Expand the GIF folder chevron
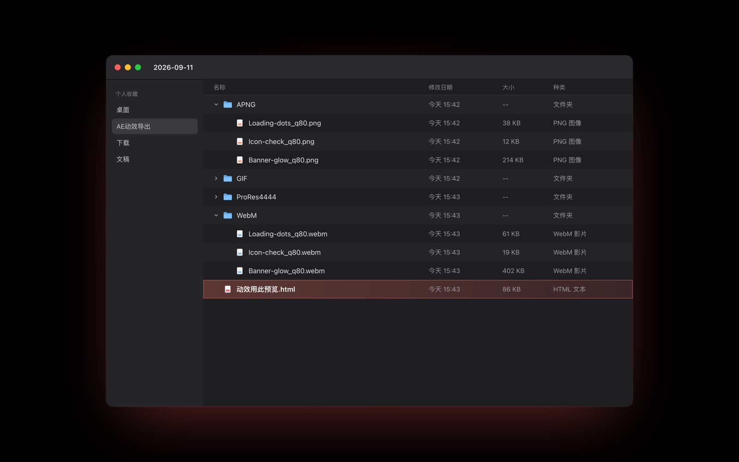The image size is (739, 462). pyautogui.click(x=216, y=178)
